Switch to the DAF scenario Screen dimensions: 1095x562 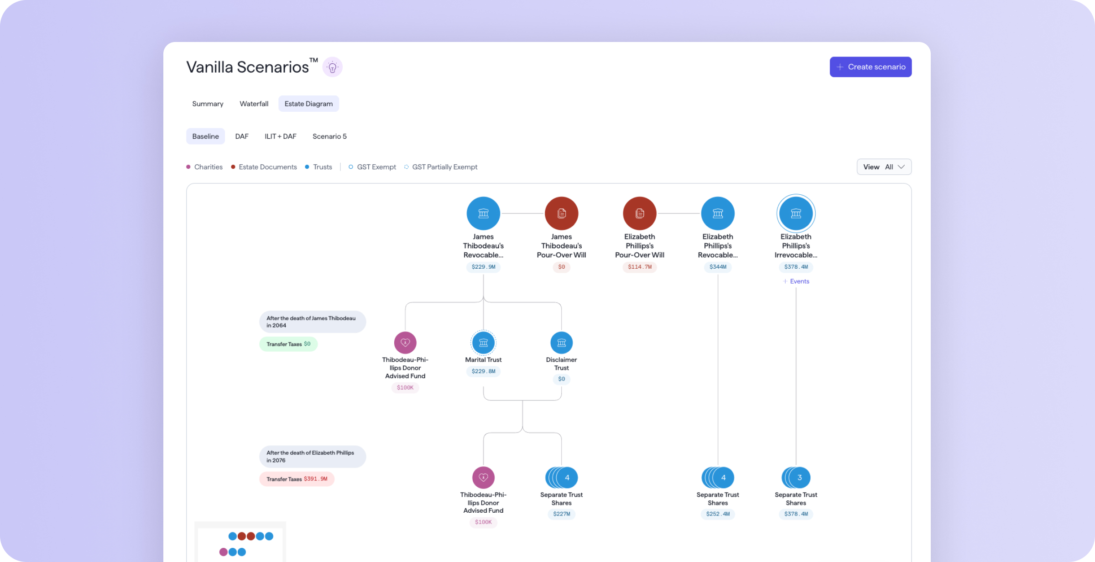(242, 136)
